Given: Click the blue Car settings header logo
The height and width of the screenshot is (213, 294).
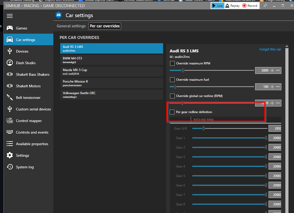Looking at the screenshot, I should pos(59,15).
